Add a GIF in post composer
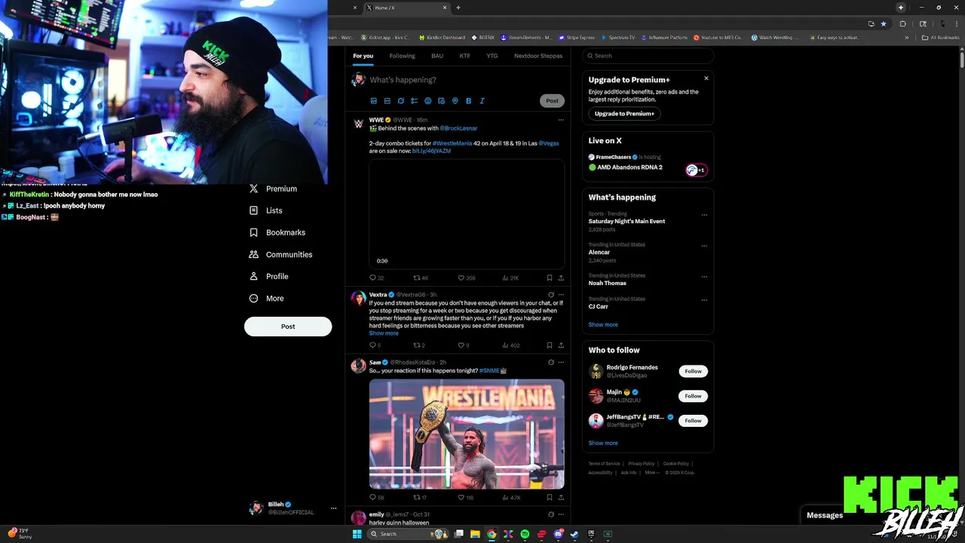This screenshot has height=543, width=965. click(x=387, y=101)
